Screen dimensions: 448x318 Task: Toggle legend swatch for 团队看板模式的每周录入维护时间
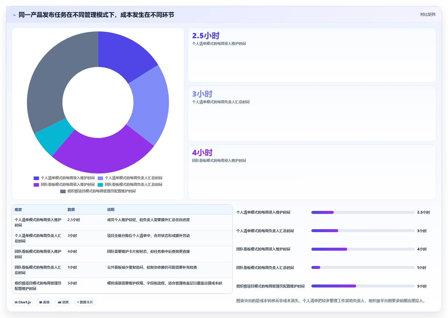point(36,185)
